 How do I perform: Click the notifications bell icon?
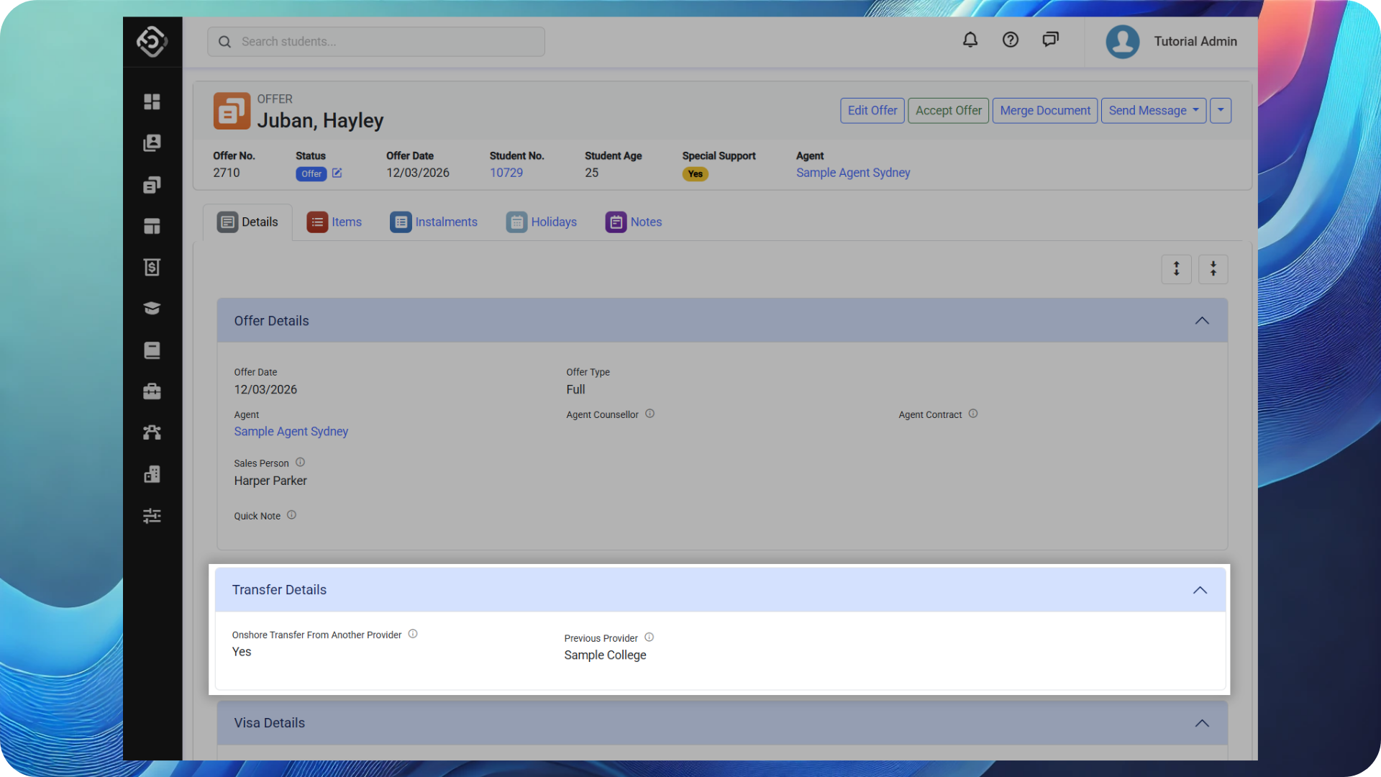970,40
